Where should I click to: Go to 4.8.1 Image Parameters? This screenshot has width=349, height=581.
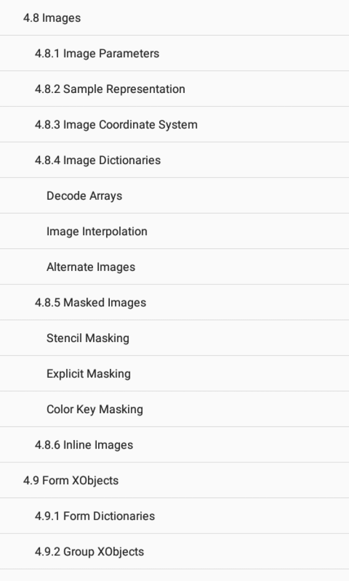97,53
